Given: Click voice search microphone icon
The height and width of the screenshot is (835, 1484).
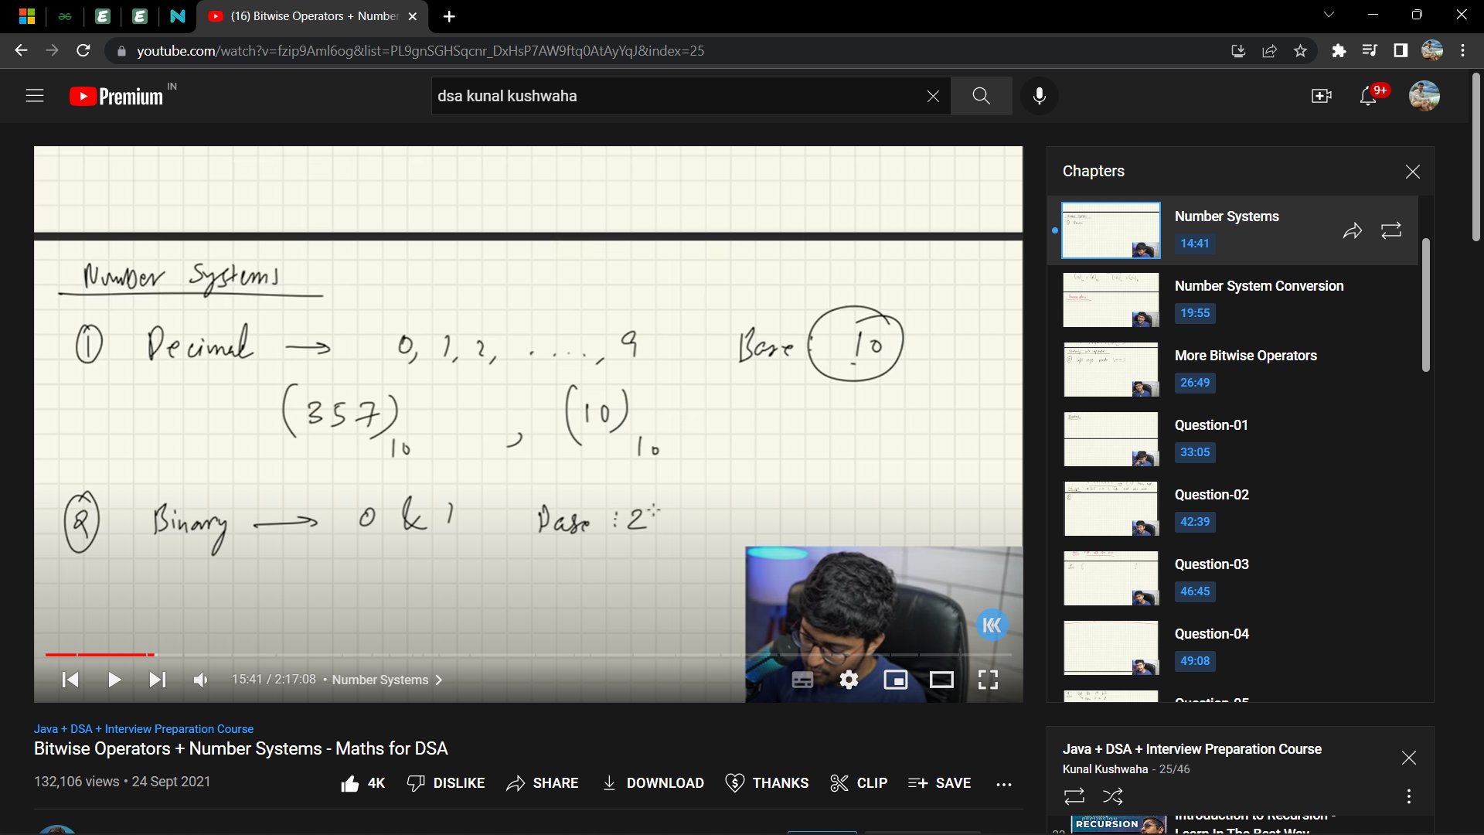Looking at the screenshot, I should (1040, 96).
